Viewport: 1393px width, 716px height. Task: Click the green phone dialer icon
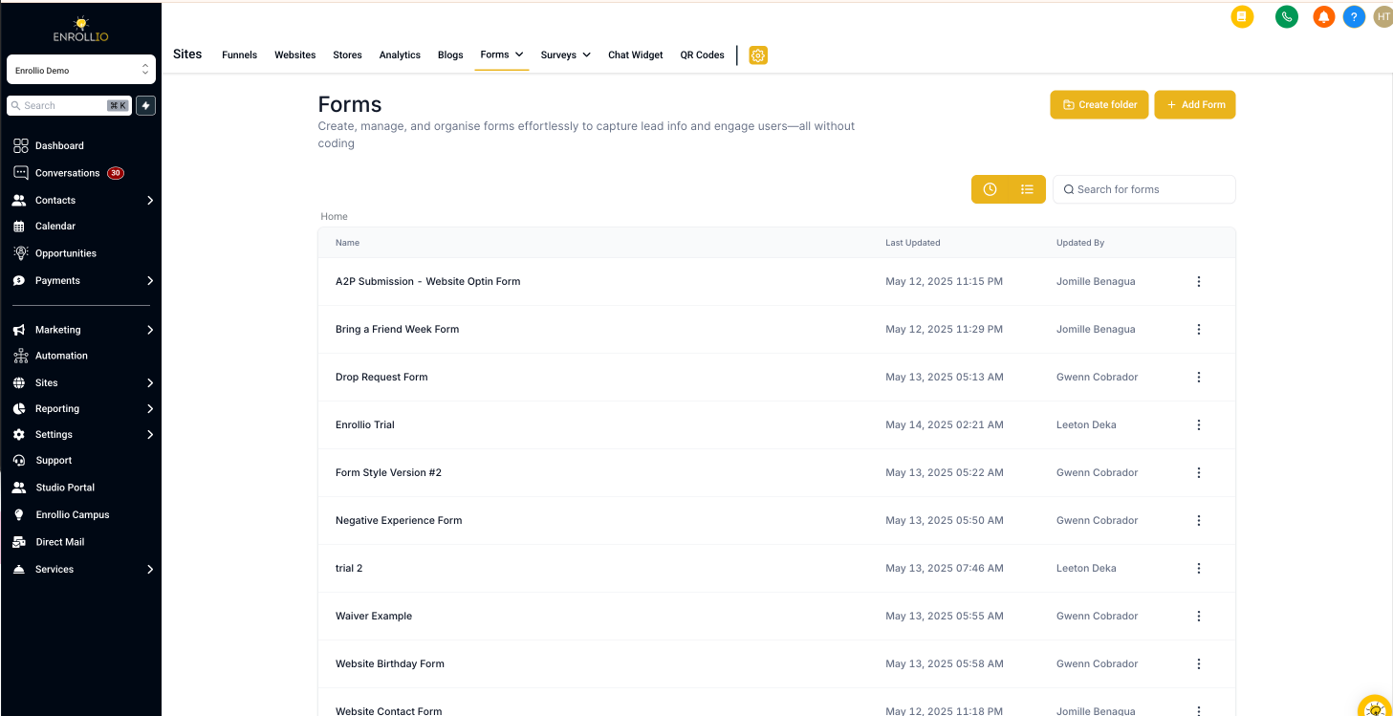click(1287, 16)
